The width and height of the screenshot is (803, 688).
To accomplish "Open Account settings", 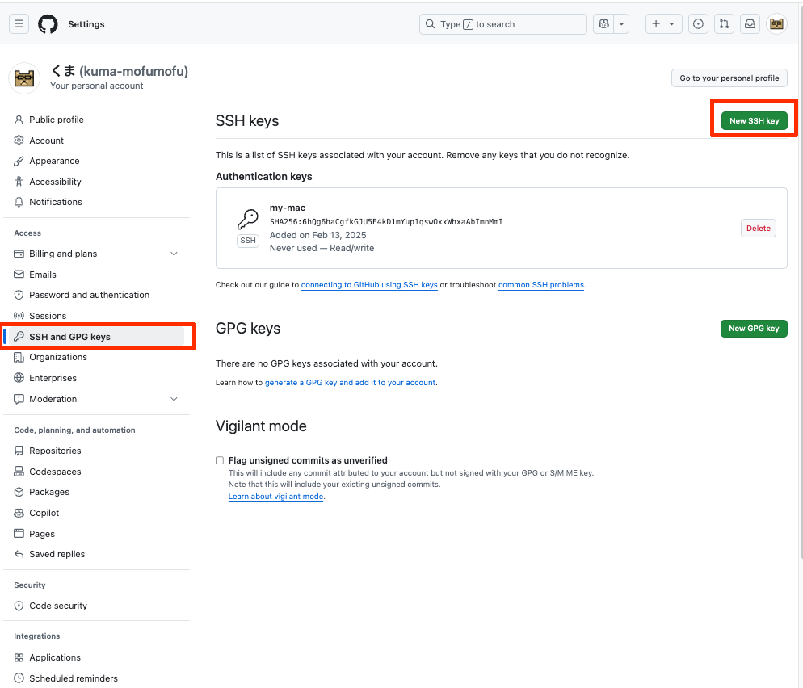I will [x=47, y=141].
